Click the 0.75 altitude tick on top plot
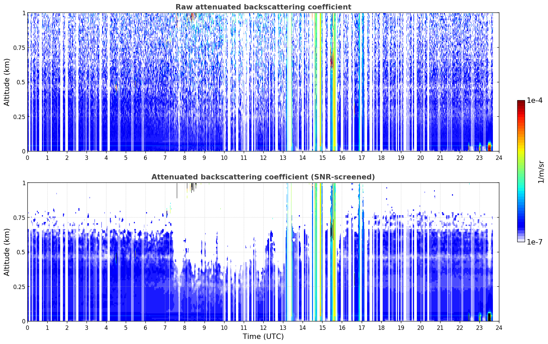The height and width of the screenshot is (344, 548). click(19, 48)
